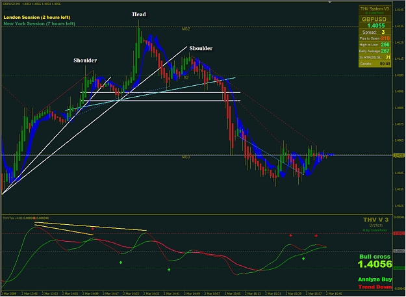Click the '2 Mar 15:37' time axis label
Screen dimensions: 406x297
coord(314,294)
